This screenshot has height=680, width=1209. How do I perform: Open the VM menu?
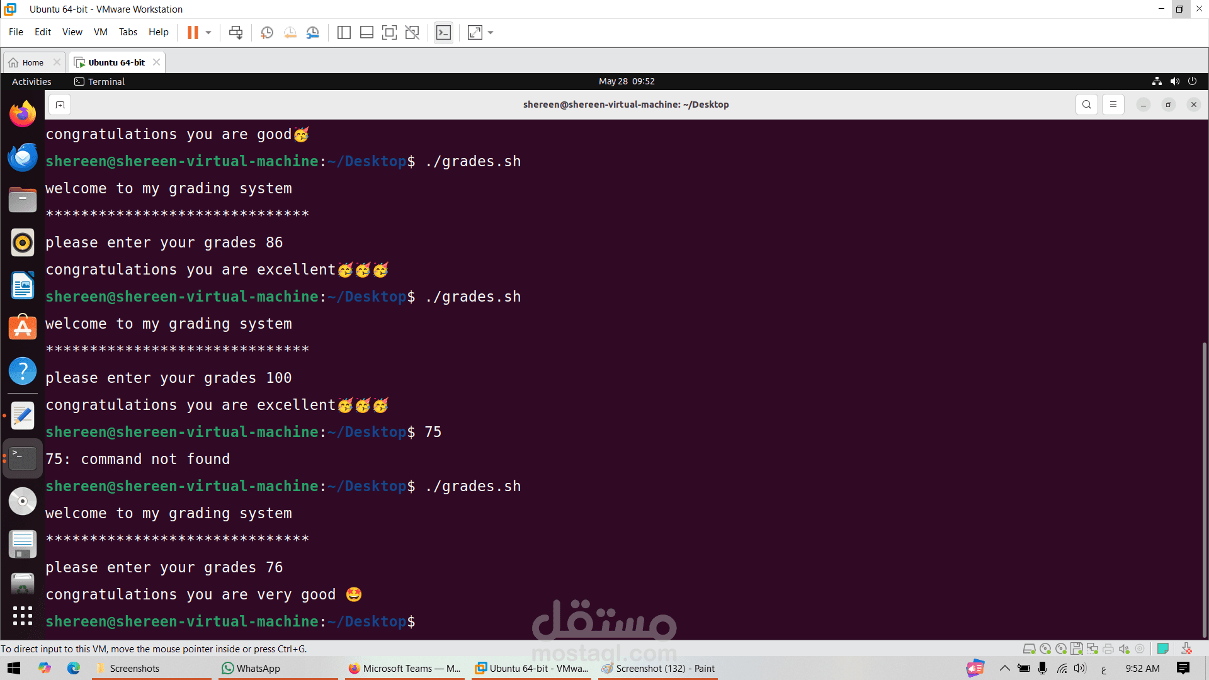[x=100, y=32]
